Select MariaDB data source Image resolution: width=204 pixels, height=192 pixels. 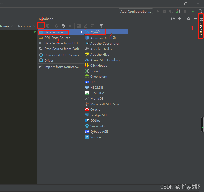click(106, 98)
